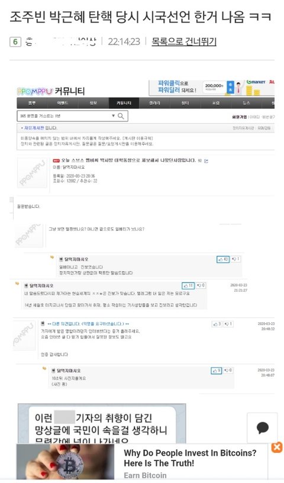Image resolution: width=284 pixels, height=483 pixels.
Task: Click the search magnifier icon
Action: [x=121, y=116]
